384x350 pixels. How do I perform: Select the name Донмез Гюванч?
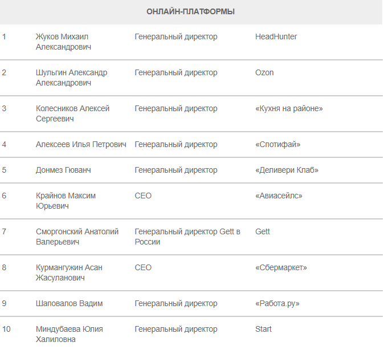tap(63, 170)
